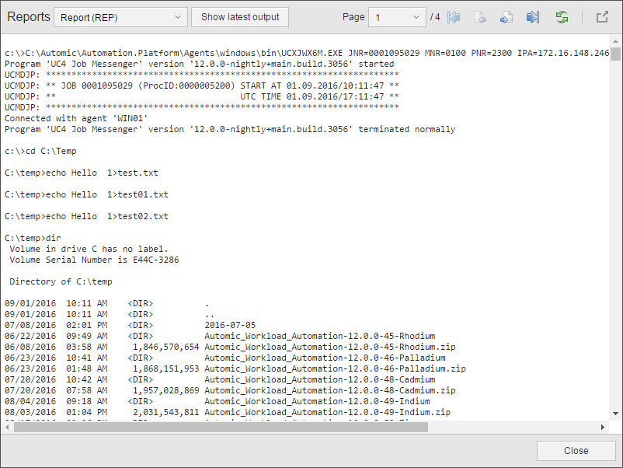Image resolution: width=623 pixels, height=468 pixels.
Task: Click 'Volume Serial Number is E44C-3286' line
Action: [94, 260]
